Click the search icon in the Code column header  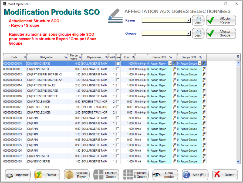tap(25, 57)
